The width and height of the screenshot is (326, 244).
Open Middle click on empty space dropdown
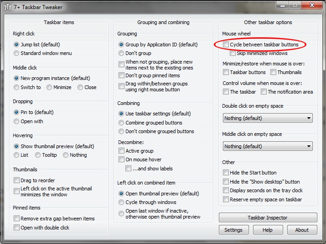268,146
